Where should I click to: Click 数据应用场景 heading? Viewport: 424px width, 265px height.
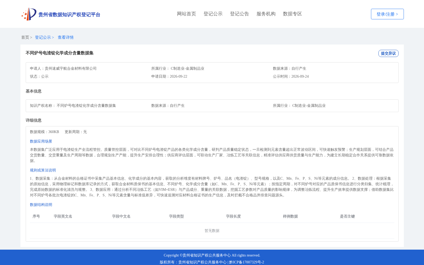point(41,141)
